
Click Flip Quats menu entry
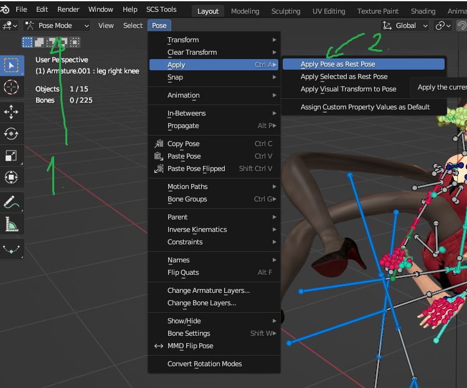pos(214,272)
